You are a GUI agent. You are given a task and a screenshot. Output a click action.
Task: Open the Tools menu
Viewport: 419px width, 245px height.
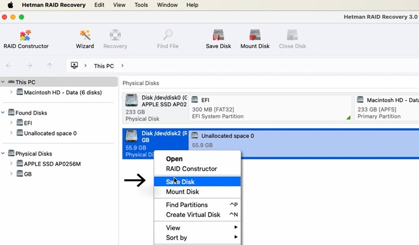pyautogui.click(x=141, y=5)
